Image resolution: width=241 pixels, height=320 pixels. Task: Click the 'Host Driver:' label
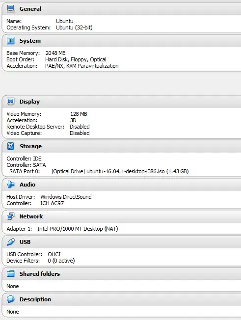(x=21, y=197)
